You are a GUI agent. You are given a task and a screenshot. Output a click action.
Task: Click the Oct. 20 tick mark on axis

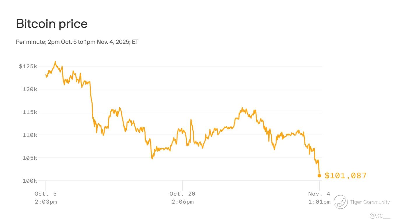pyautogui.click(x=183, y=185)
